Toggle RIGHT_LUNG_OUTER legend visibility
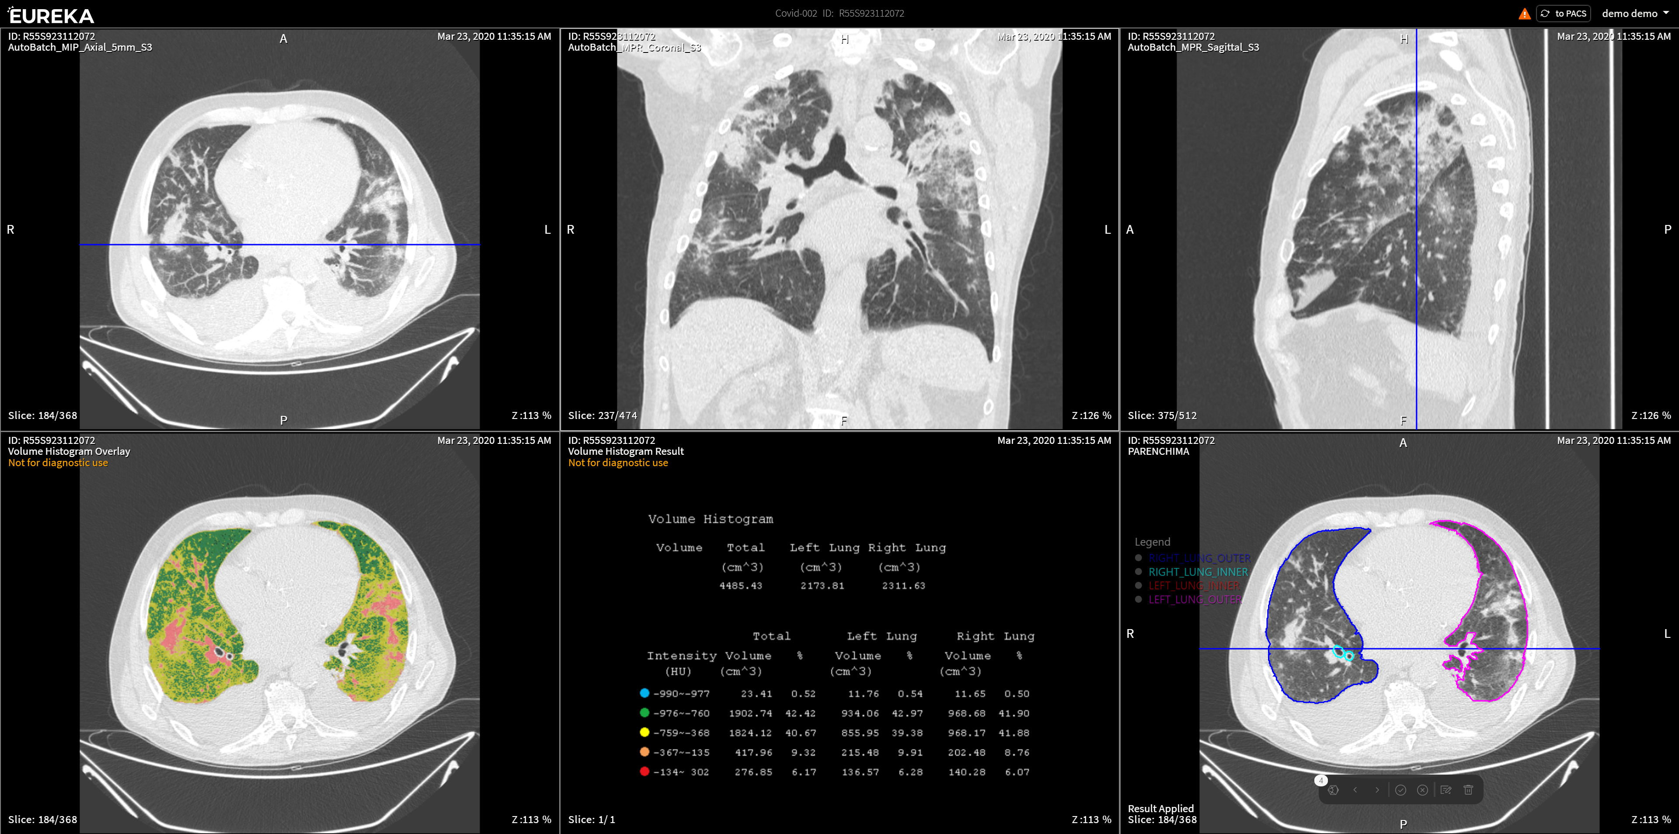Viewport: 1679px width, 834px height. click(1138, 558)
